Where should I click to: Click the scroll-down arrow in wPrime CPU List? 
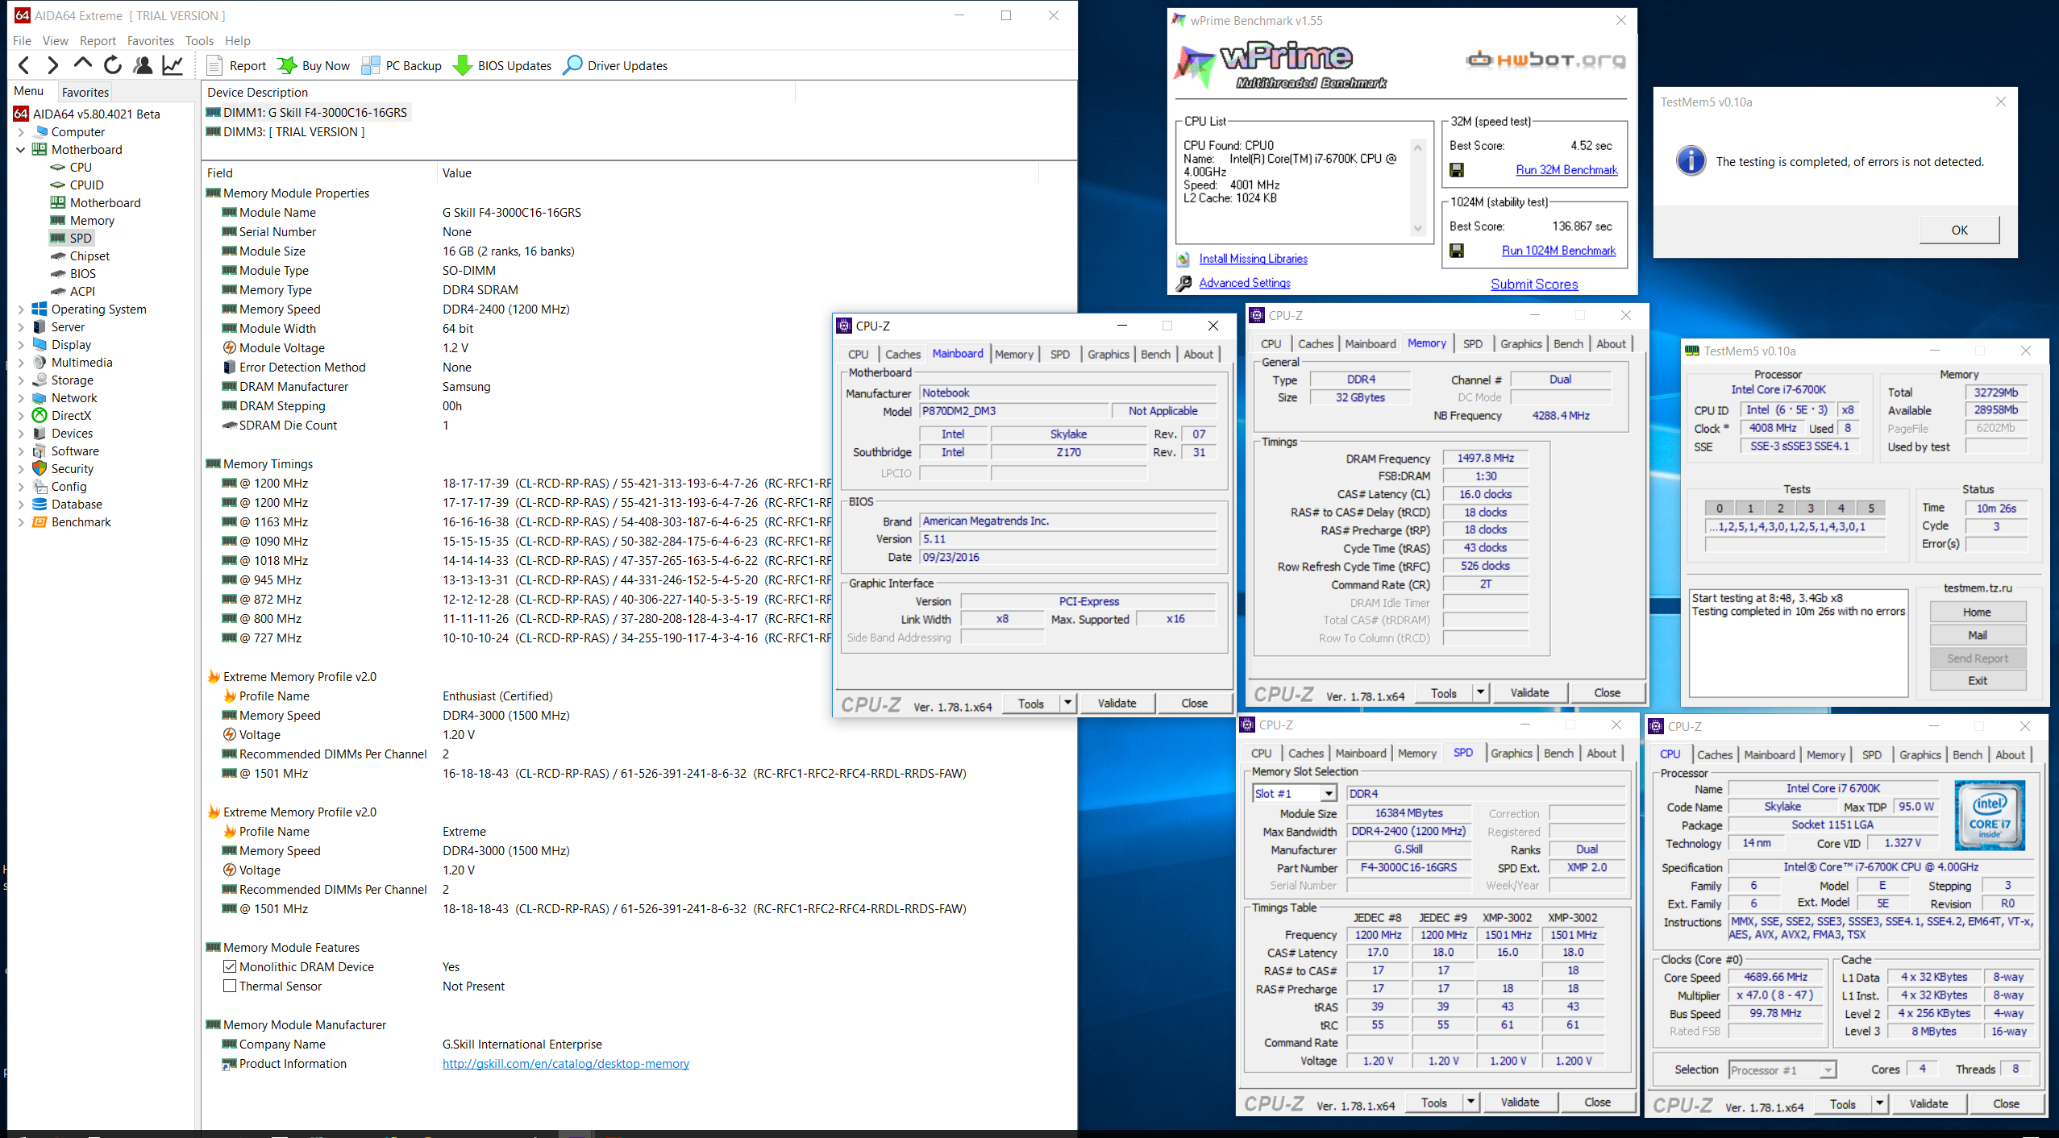1417,228
